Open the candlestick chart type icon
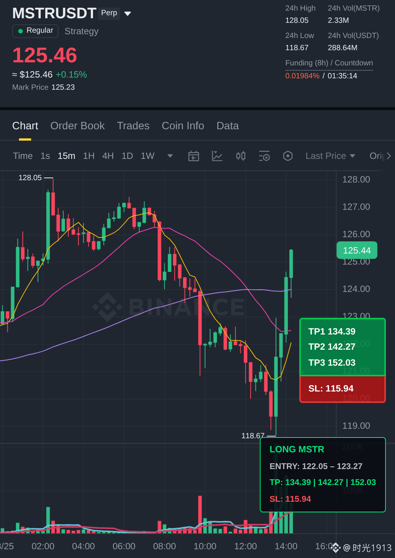The image size is (395, 558). pos(241,156)
